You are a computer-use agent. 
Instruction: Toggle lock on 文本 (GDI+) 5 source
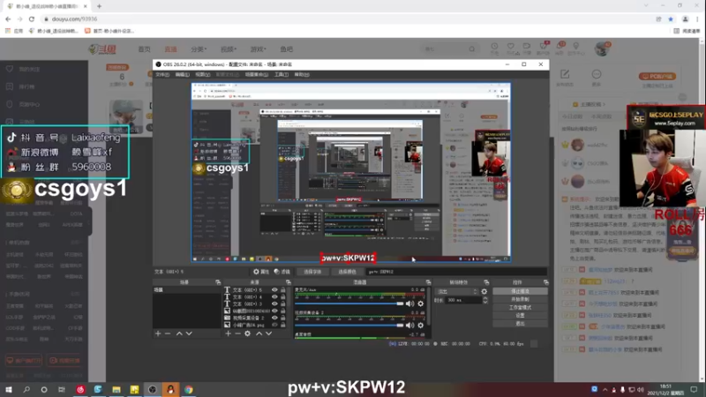coord(282,290)
